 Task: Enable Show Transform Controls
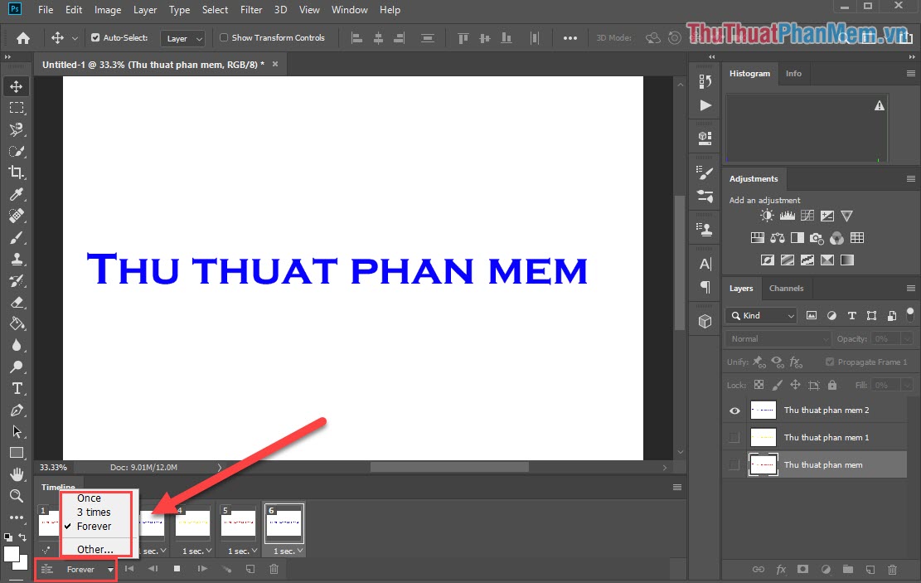point(223,37)
